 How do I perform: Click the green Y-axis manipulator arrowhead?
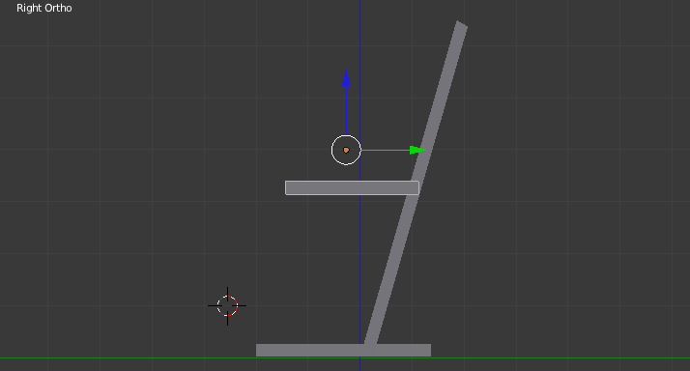417,150
